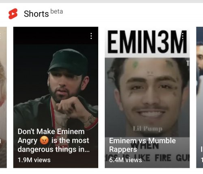203x174 pixels.
Task: Open the Don't Make Eminem Angry short
Action: coord(56,97)
